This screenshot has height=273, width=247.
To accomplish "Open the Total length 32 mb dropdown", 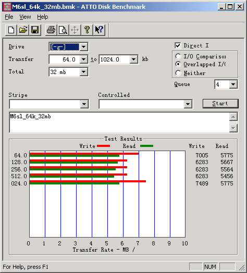I will tap(83, 72).
